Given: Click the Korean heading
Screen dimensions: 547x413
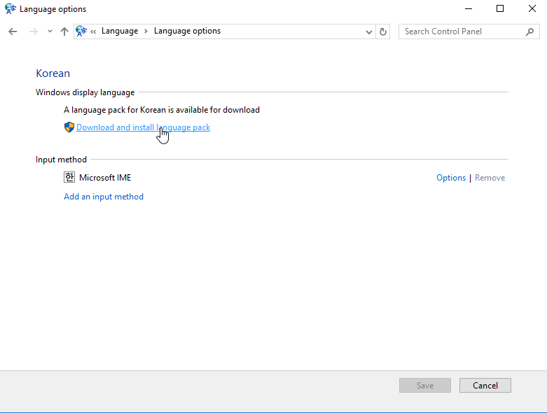Looking at the screenshot, I should click(53, 73).
